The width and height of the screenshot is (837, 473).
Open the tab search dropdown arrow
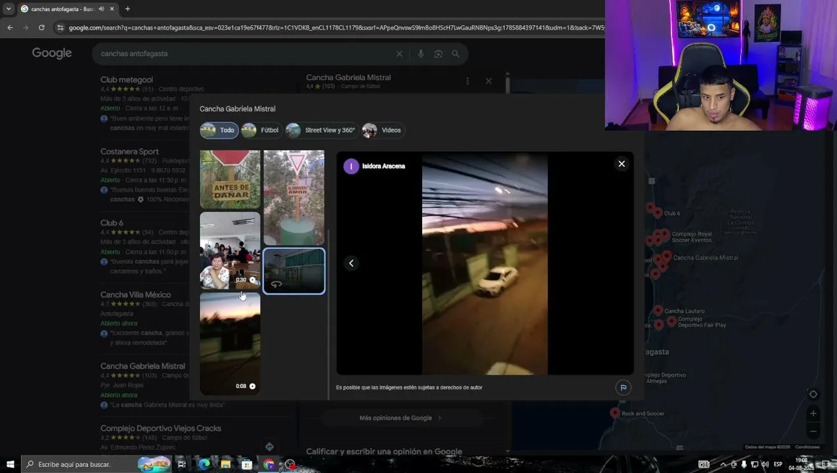(x=9, y=9)
